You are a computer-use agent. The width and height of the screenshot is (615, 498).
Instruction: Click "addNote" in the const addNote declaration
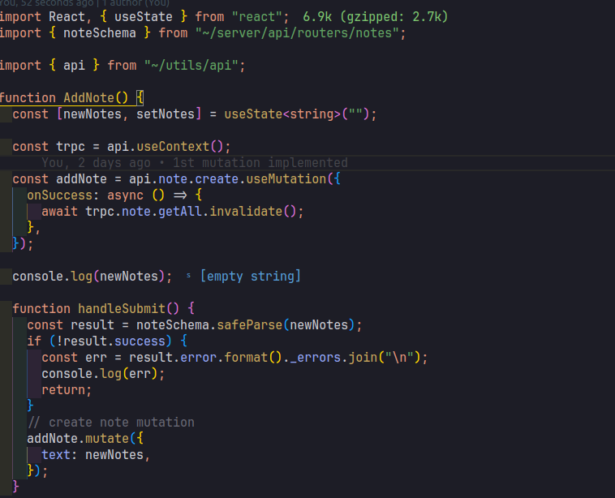pos(82,179)
